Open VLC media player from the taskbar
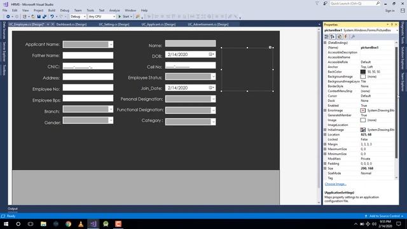This screenshot has width=407, height=229. tap(81, 224)
